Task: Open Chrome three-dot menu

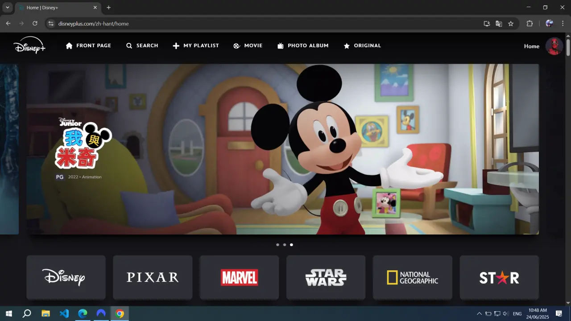Action: pyautogui.click(x=563, y=24)
